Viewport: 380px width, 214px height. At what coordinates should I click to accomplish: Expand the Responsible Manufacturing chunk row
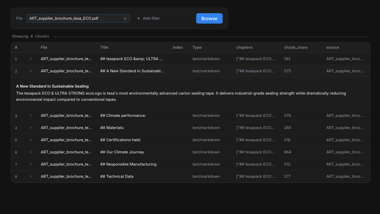pyautogui.click(x=31, y=164)
